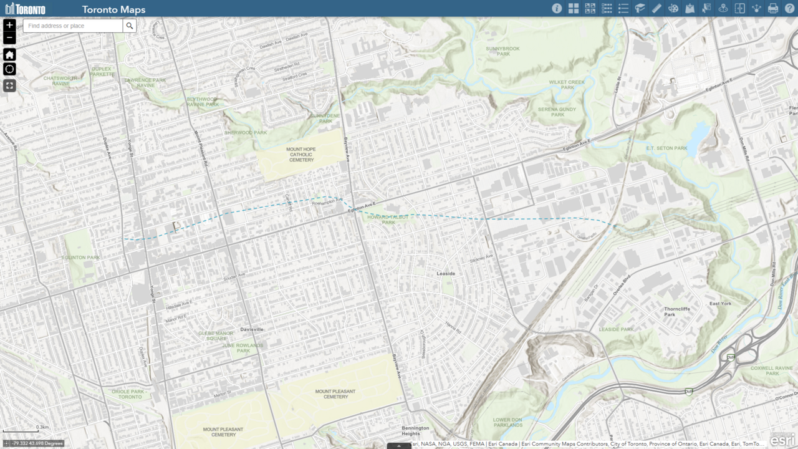Expand the bottom attribute table arrow
798x449 pixels.
399,446
